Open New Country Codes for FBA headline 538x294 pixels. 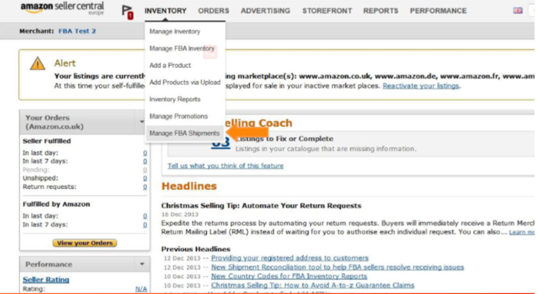tap(289, 276)
